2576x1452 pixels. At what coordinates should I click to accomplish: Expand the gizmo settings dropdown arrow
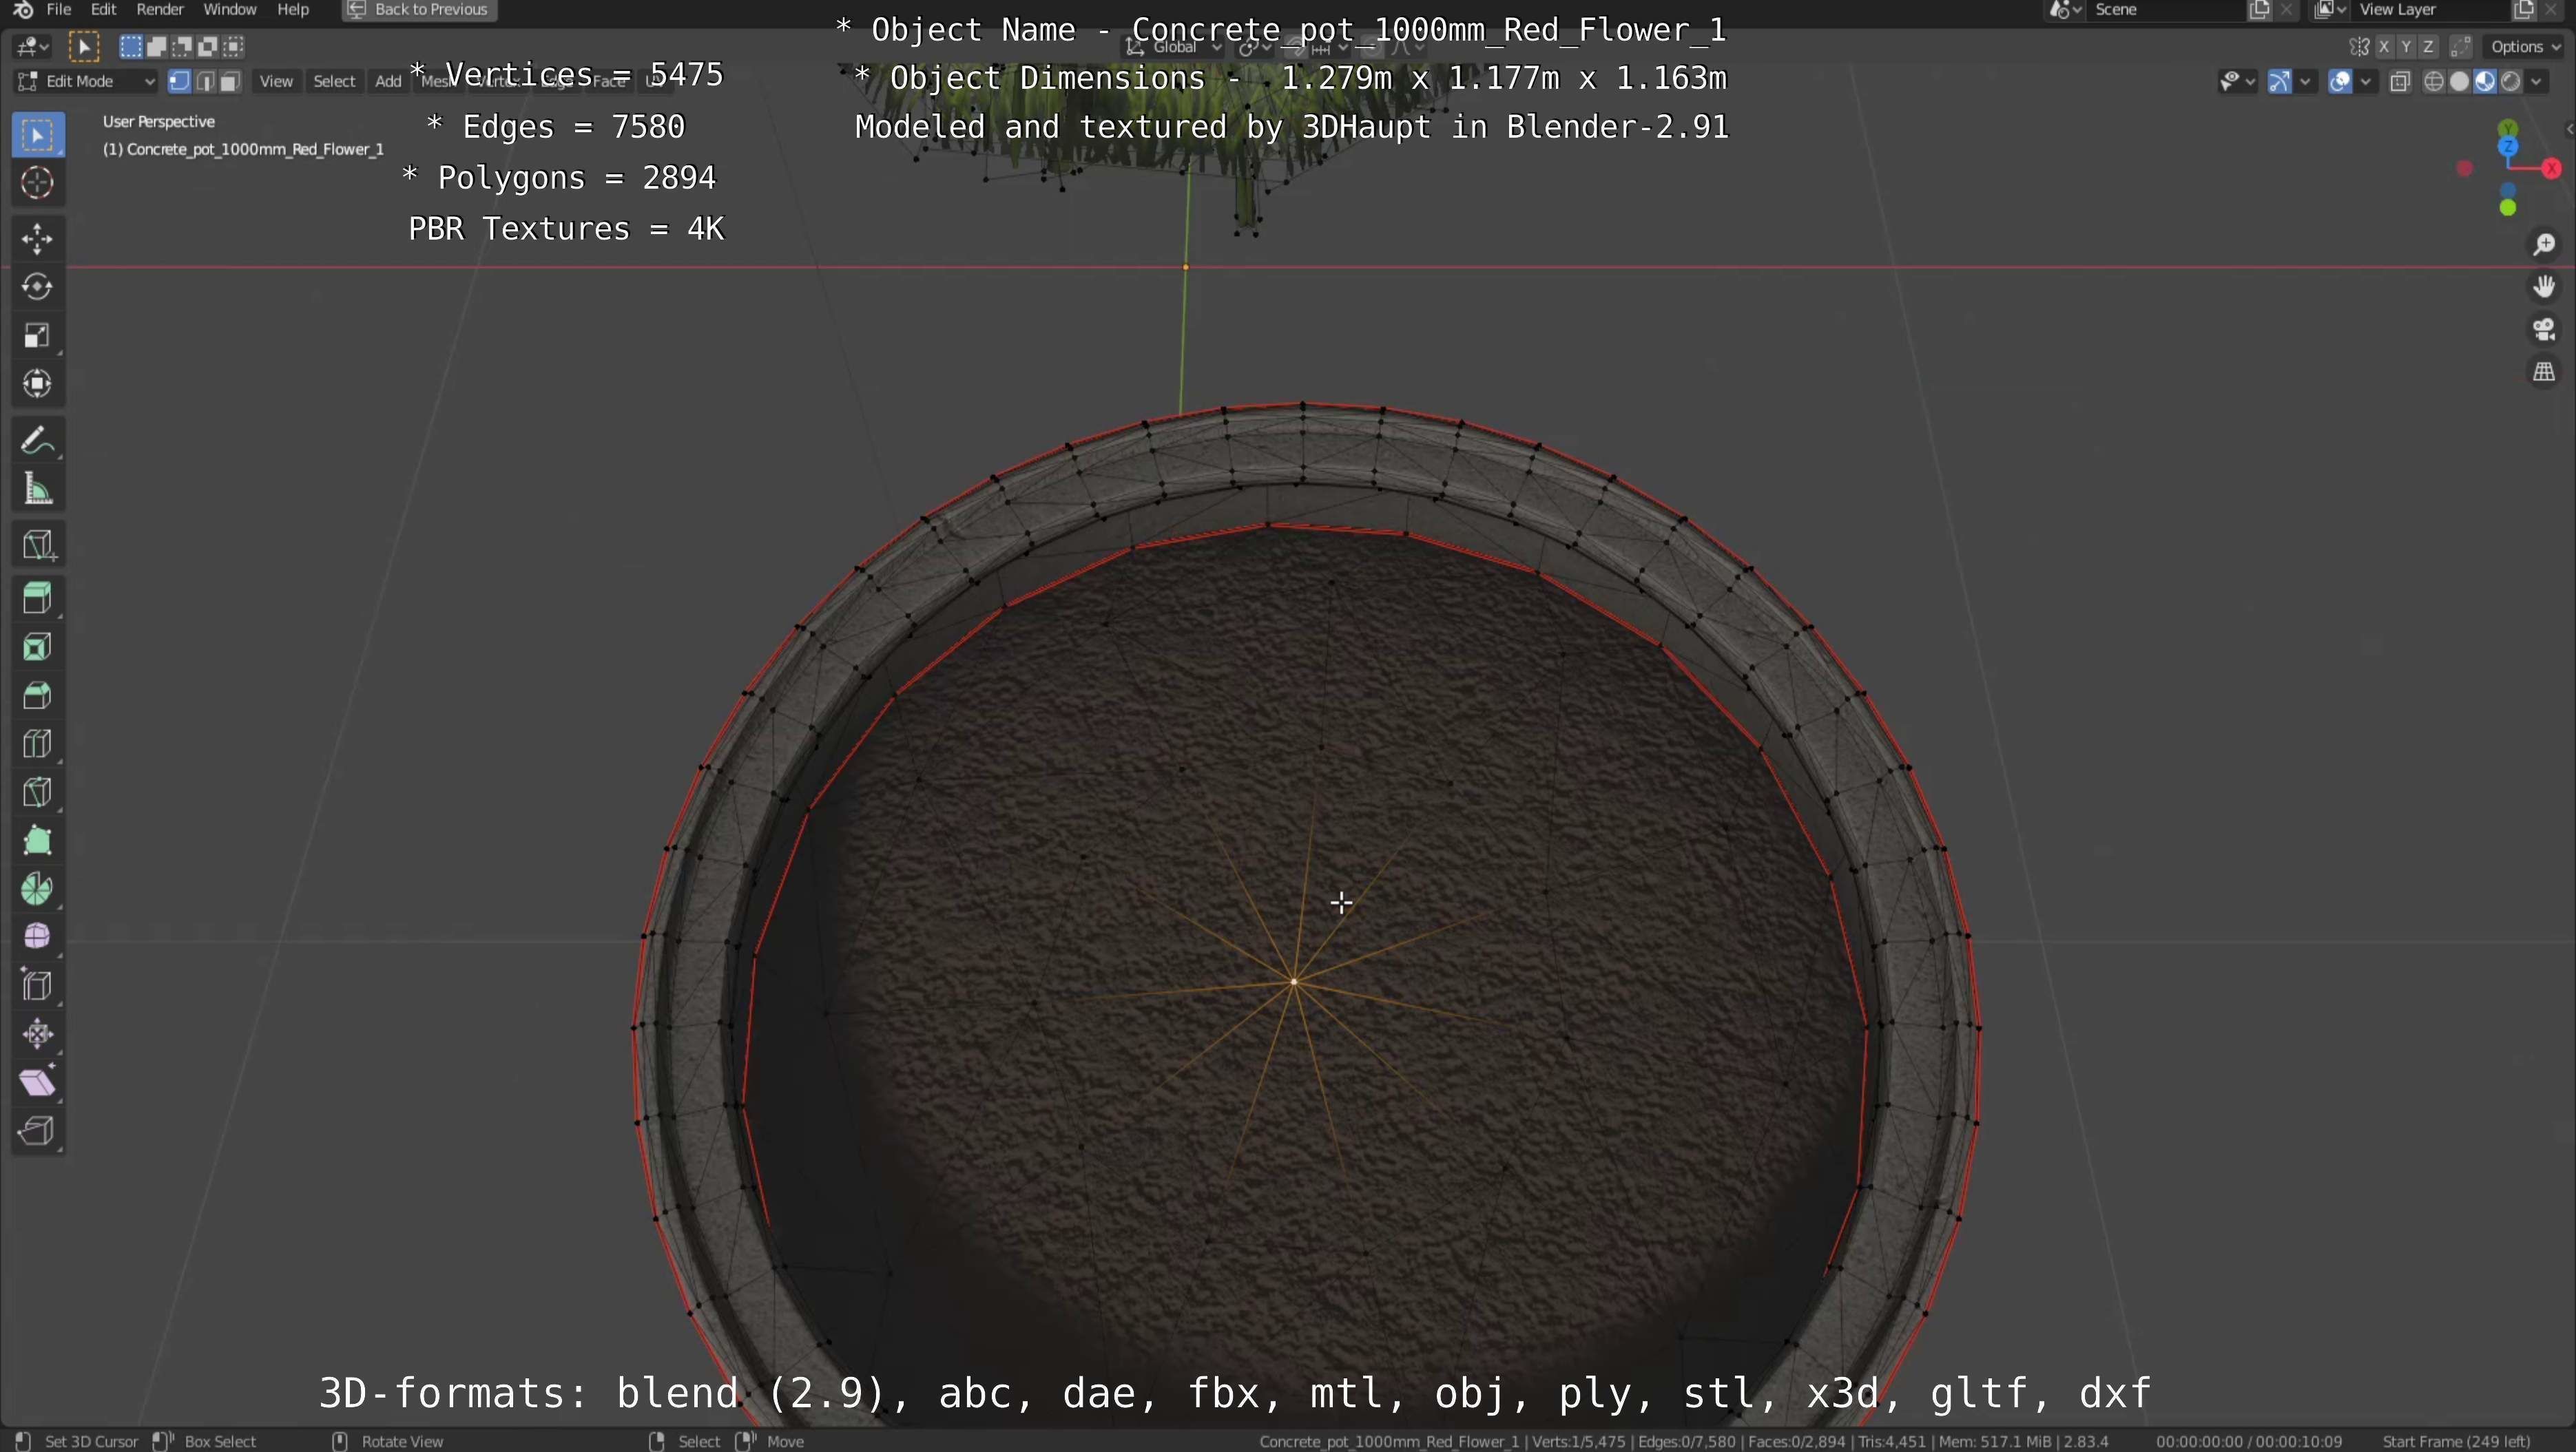tap(2306, 82)
